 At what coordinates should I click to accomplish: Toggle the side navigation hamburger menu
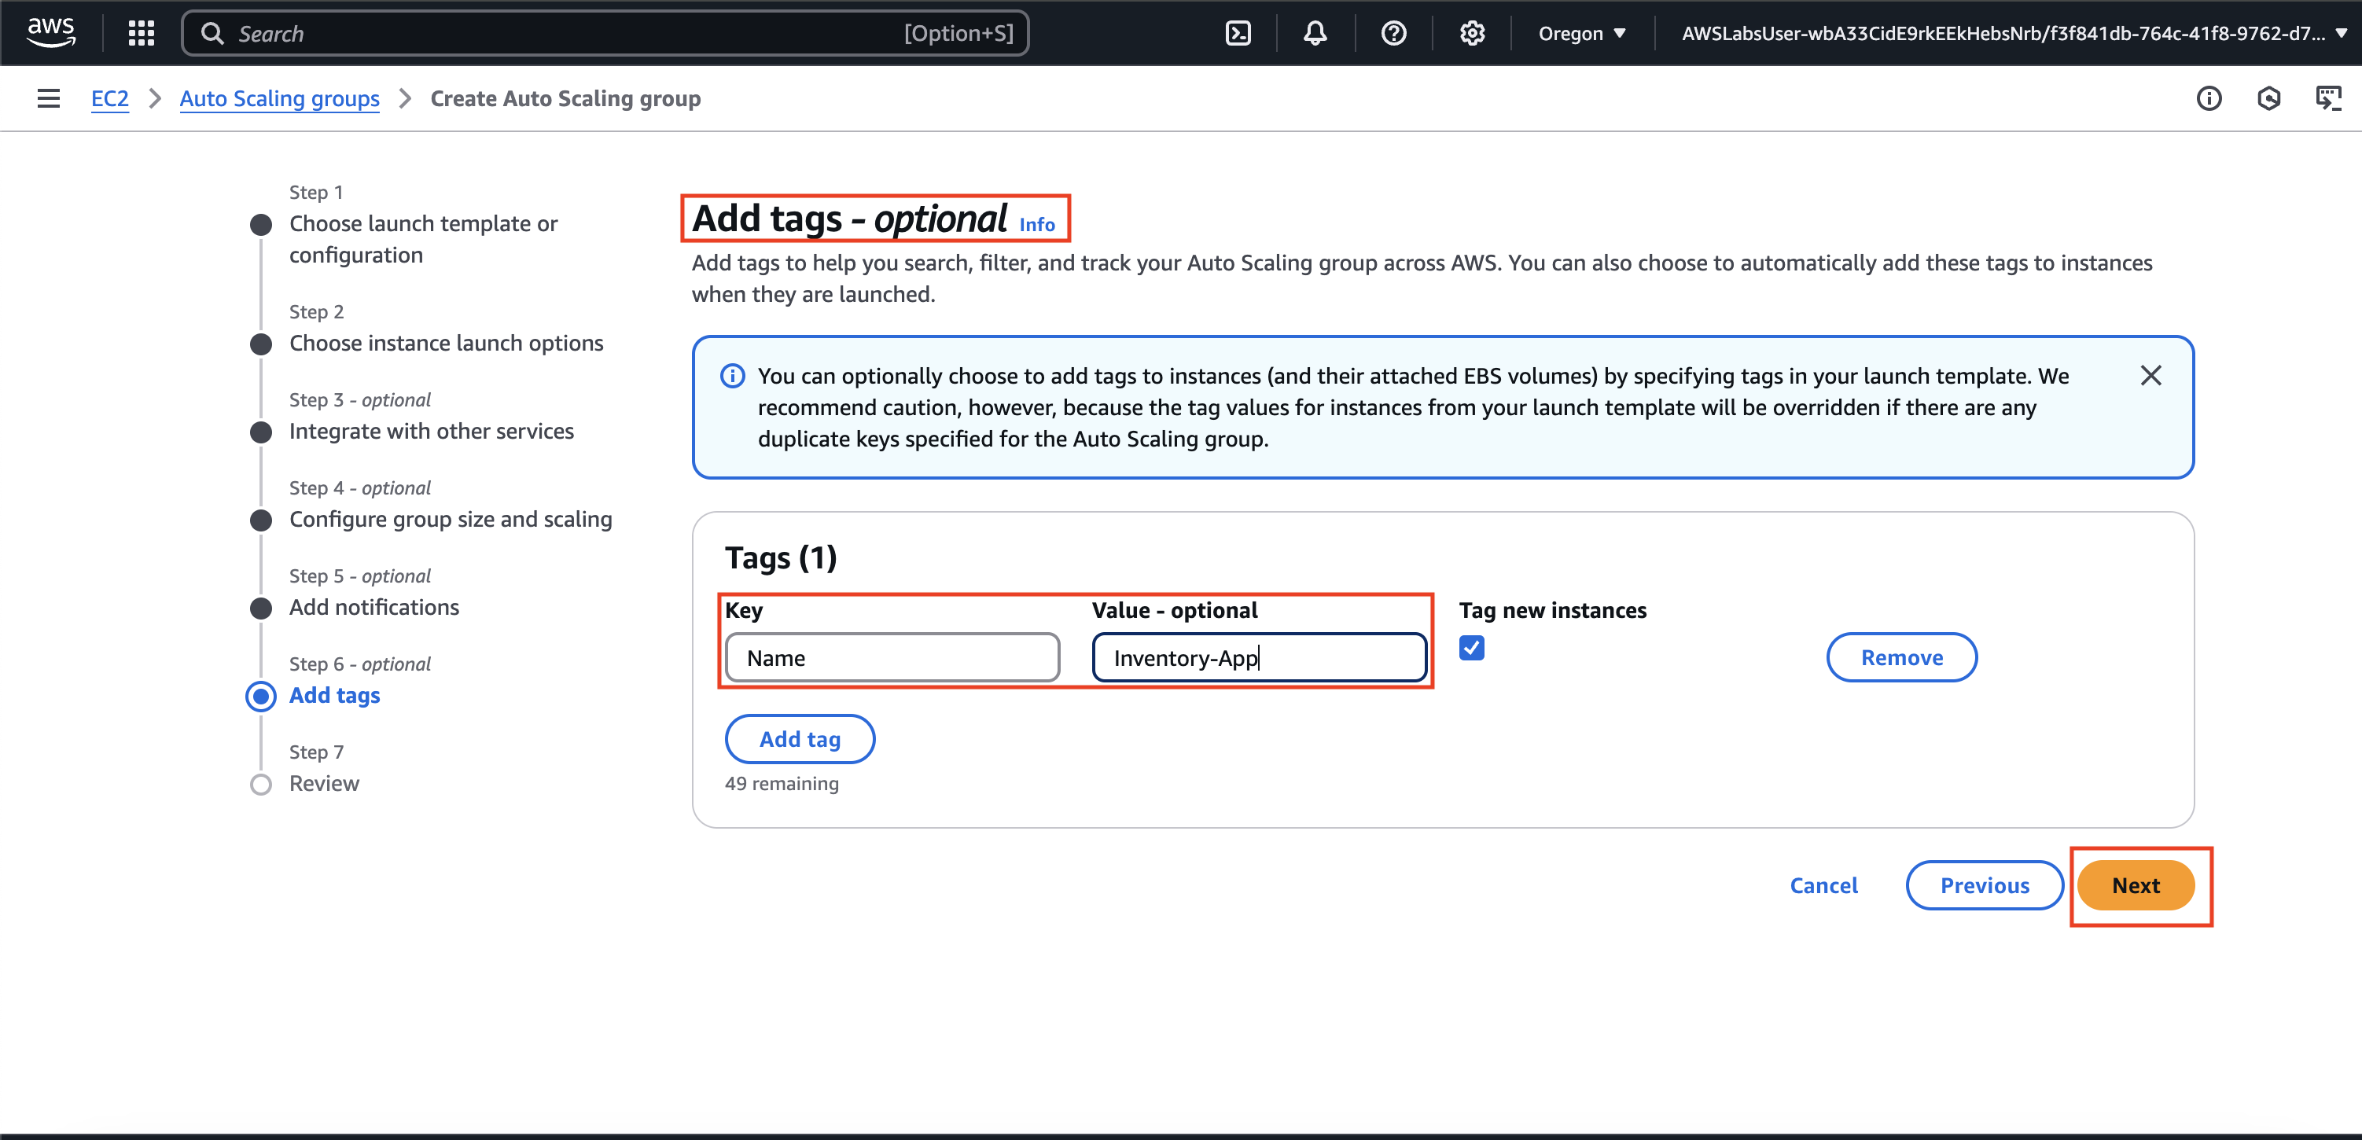[49, 98]
